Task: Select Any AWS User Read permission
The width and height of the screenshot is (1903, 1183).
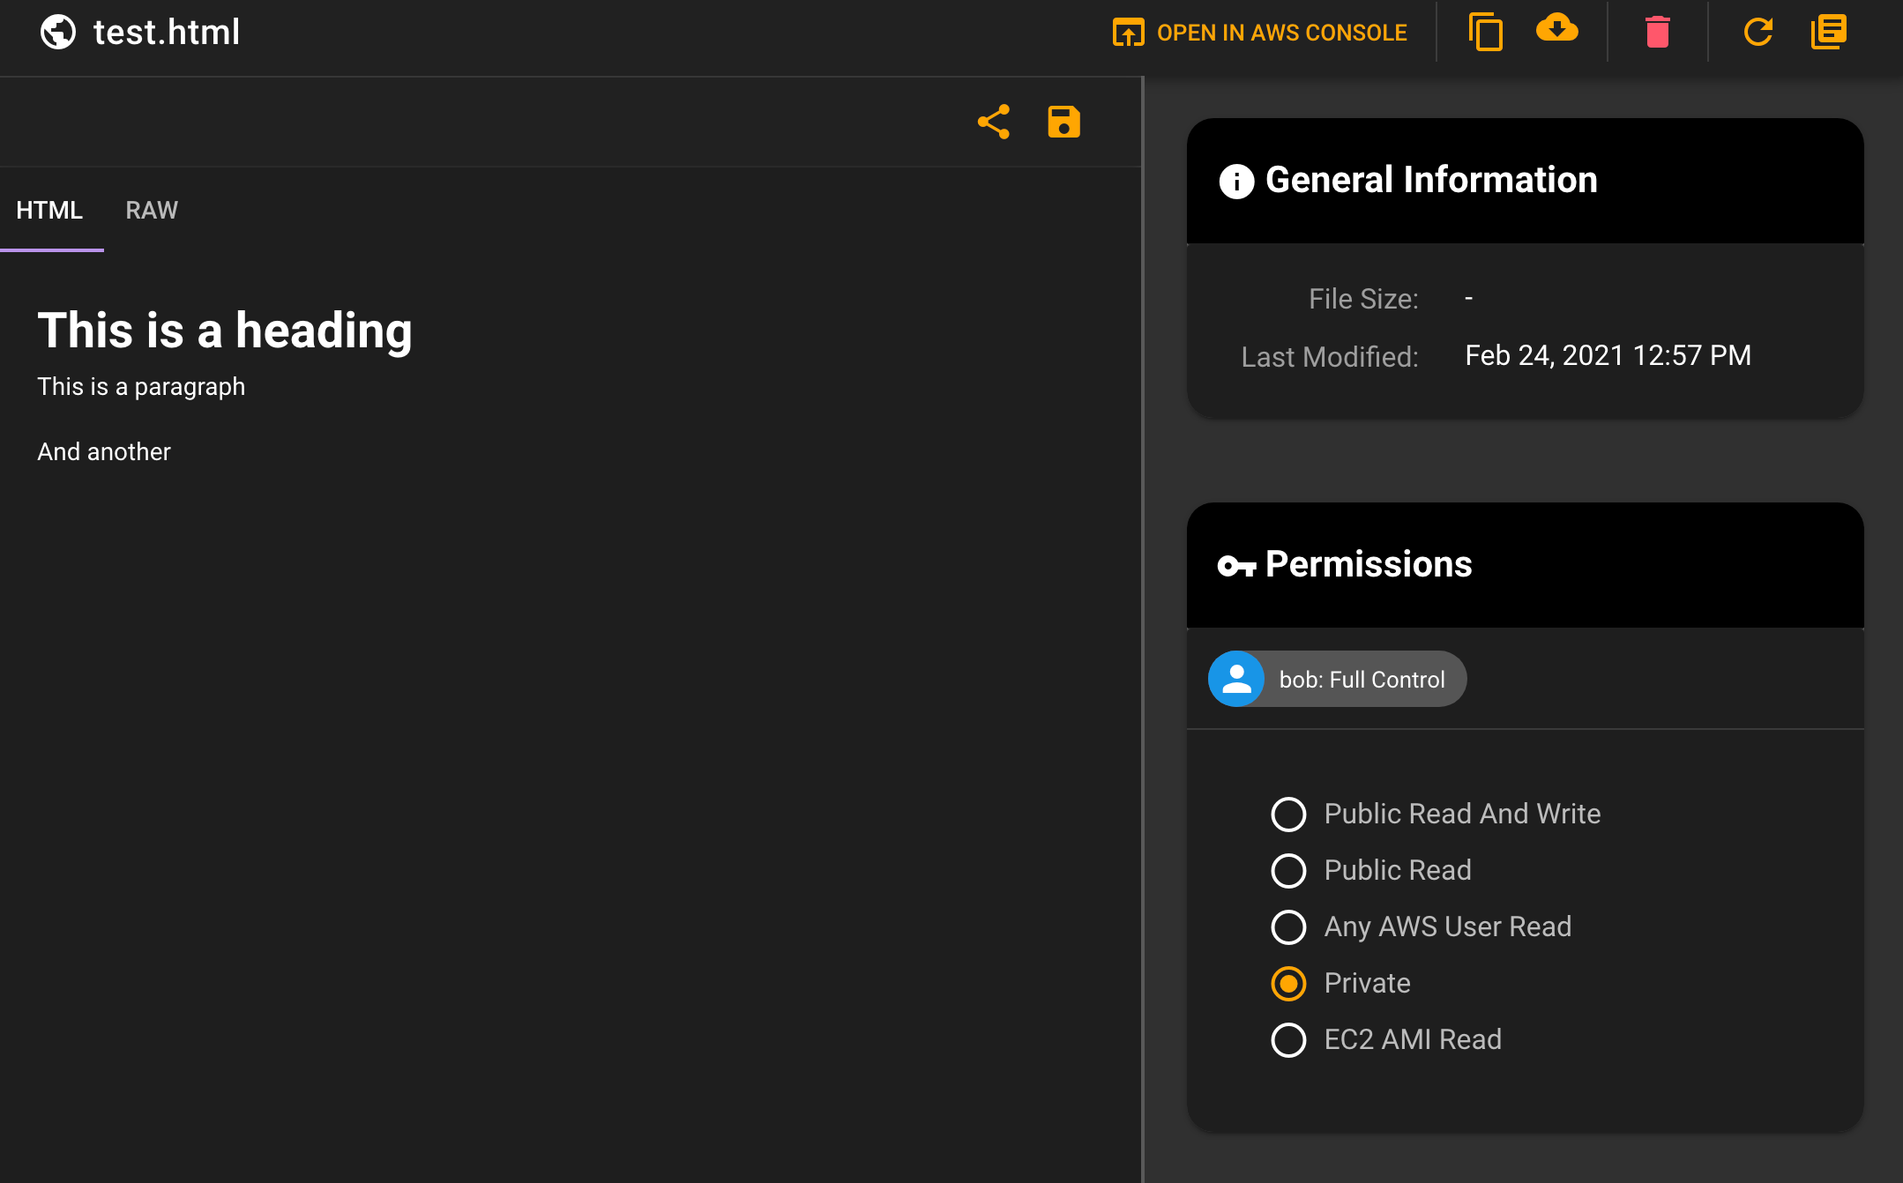Action: tap(1288, 926)
